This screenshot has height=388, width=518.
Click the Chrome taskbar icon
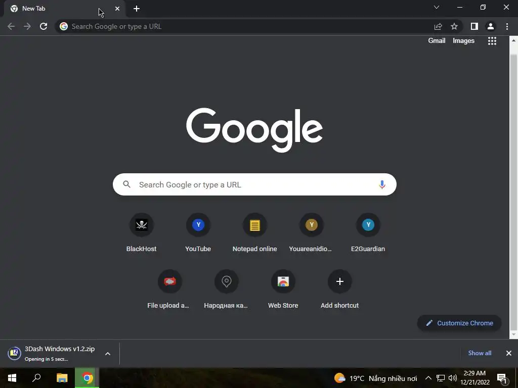click(x=87, y=378)
